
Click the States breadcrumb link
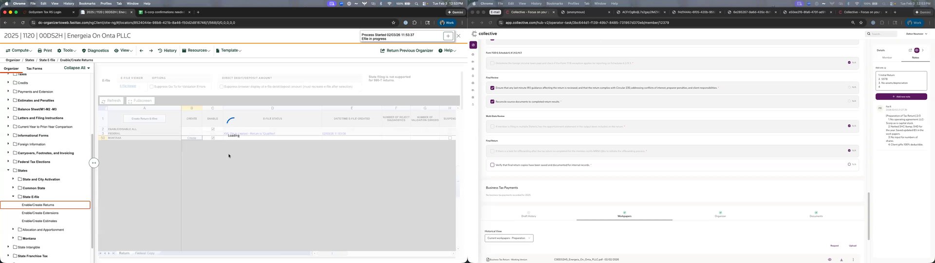[30, 60]
